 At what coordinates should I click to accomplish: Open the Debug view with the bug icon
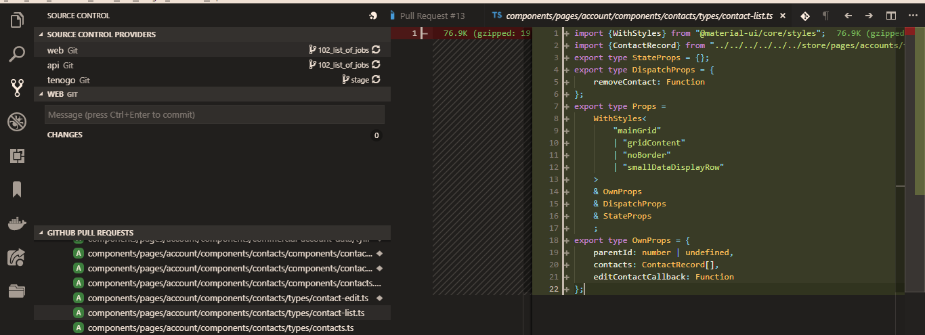coord(17,122)
